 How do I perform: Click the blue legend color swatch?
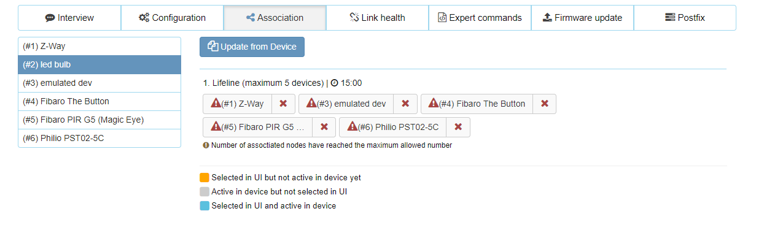coord(205,205)
